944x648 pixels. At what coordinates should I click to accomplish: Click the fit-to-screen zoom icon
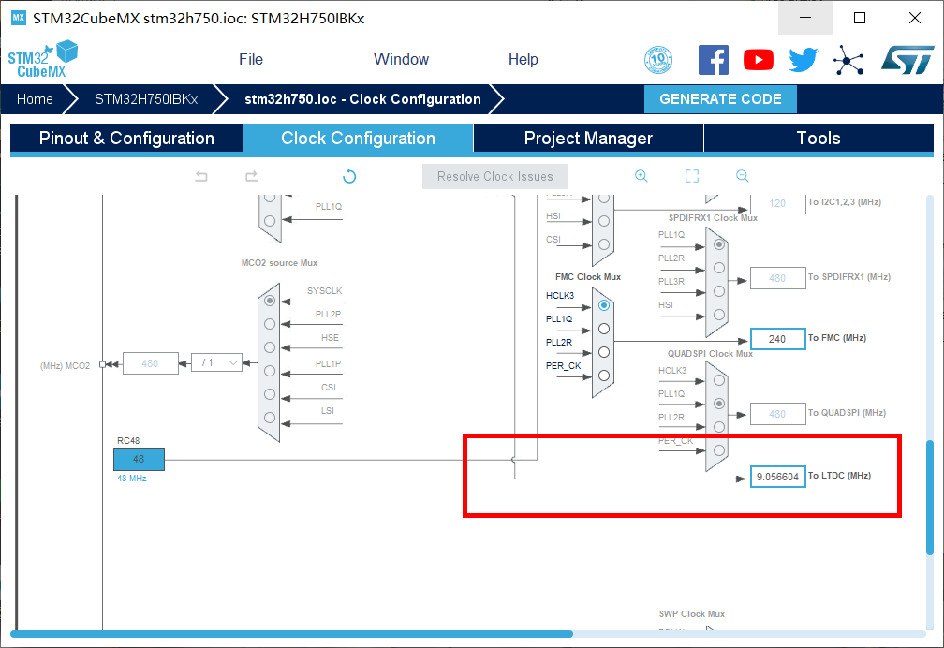click(x=692, y=176)
